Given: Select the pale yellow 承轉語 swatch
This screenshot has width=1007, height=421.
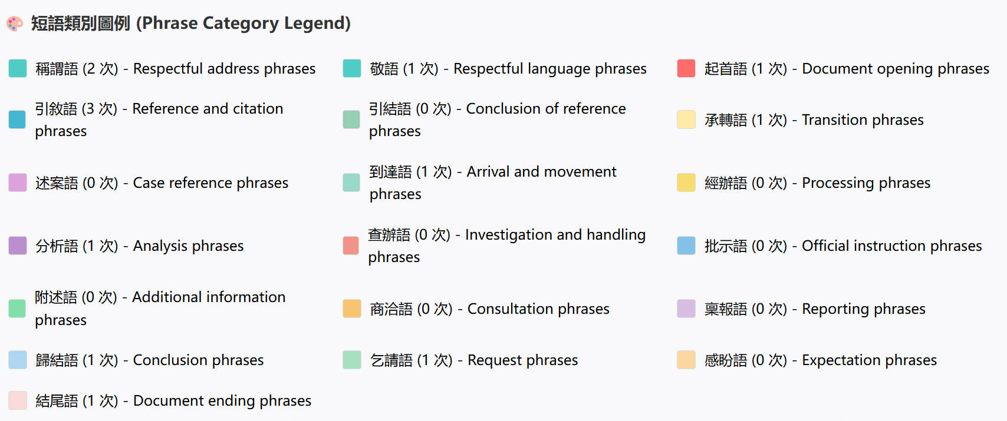Looking at the screenshot, I should click(x=686, y=120).
